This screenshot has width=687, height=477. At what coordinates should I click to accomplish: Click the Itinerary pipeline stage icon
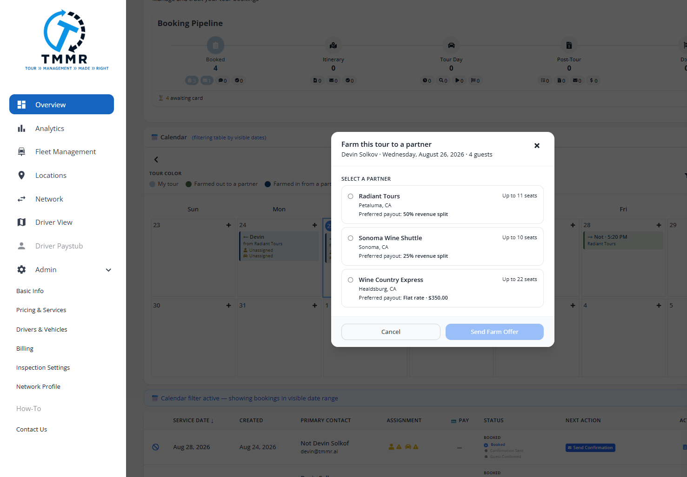pos(333,46)
